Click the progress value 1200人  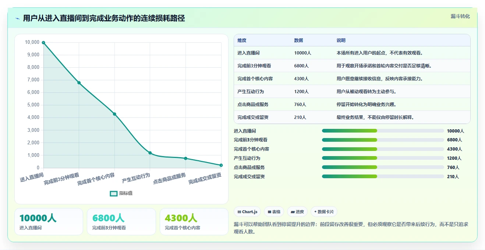(454, 158)
